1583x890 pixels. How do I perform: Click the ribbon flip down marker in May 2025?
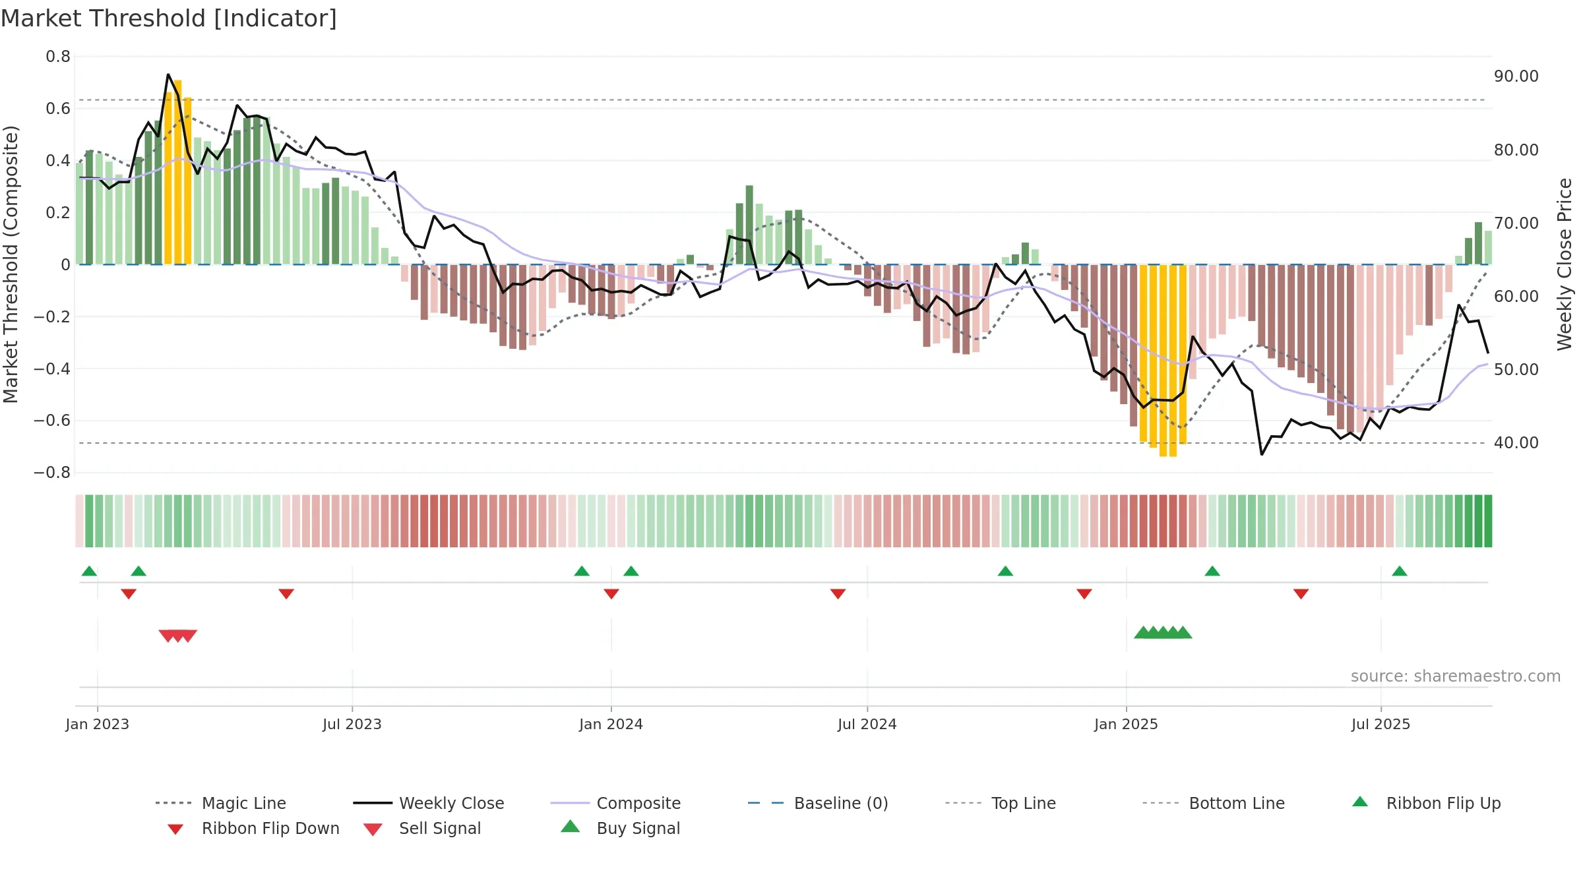pyautogui.click(x=1301, y=594)
